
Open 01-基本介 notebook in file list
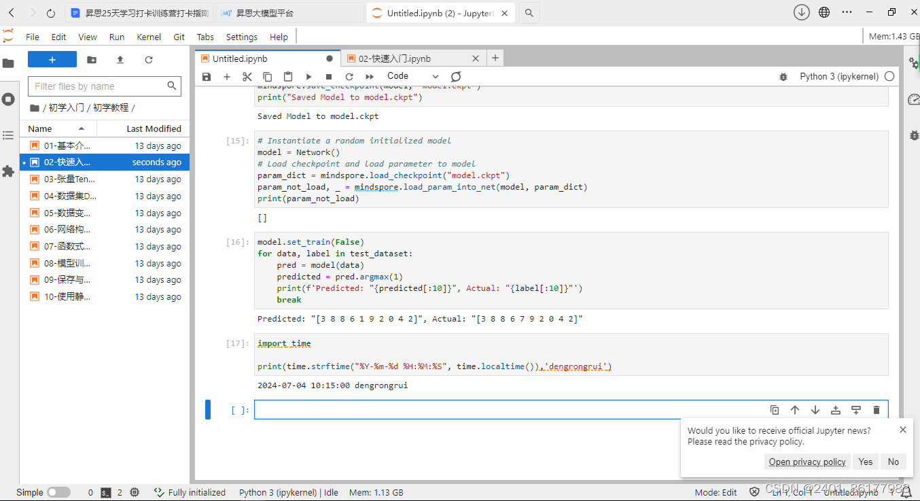tap(105, 145)
